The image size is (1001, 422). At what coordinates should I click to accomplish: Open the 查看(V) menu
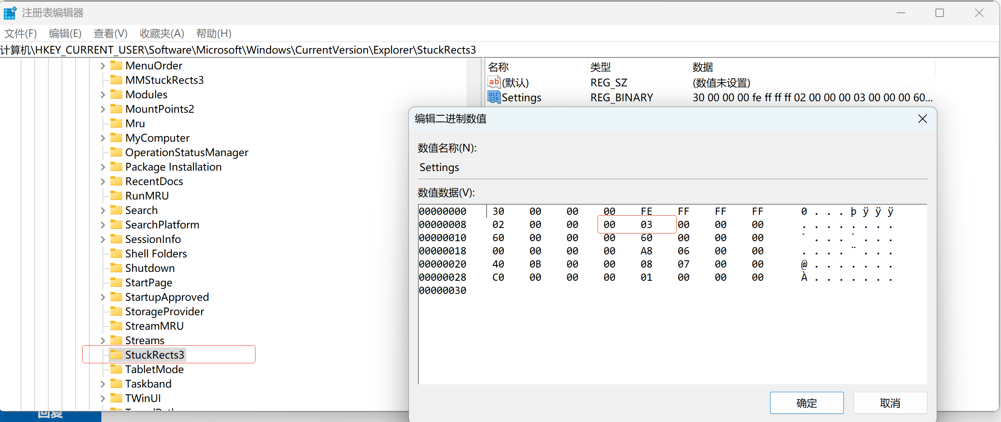[110, 33]
